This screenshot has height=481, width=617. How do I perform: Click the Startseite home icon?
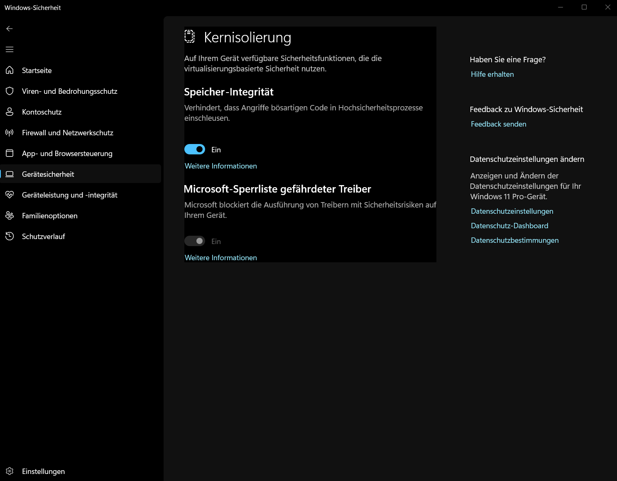tap(10, 70)
